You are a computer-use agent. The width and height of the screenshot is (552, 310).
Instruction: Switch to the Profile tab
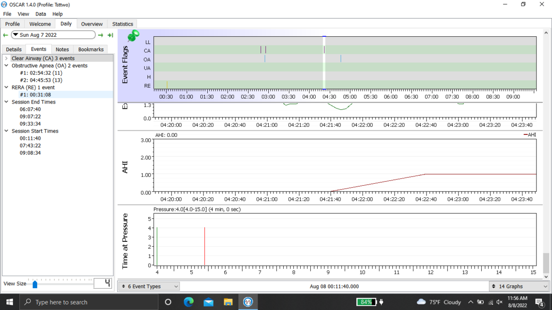pos(12,24)
